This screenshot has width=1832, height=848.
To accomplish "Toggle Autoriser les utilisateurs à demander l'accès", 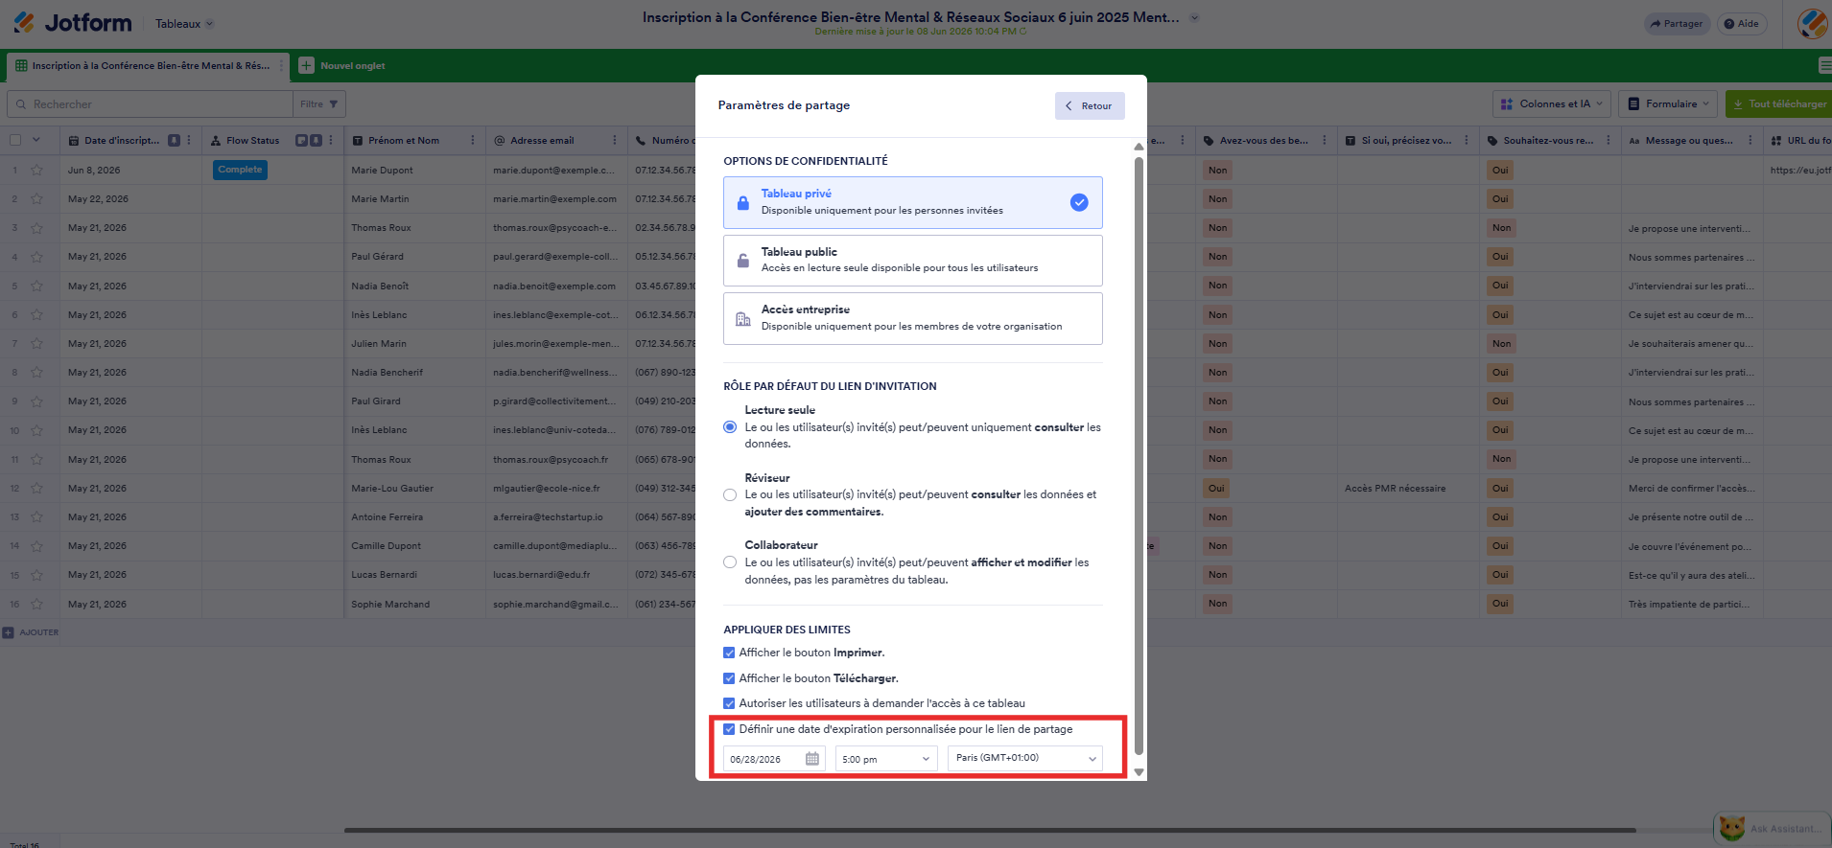I will 729,703.
